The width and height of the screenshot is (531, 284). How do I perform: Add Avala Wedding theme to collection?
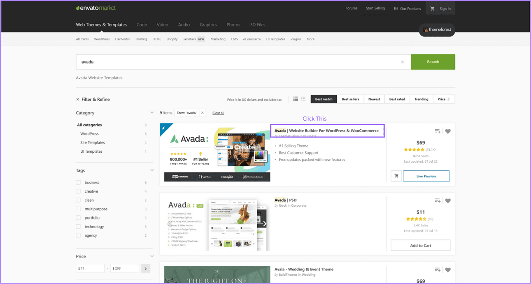click(x=438, y=270)
